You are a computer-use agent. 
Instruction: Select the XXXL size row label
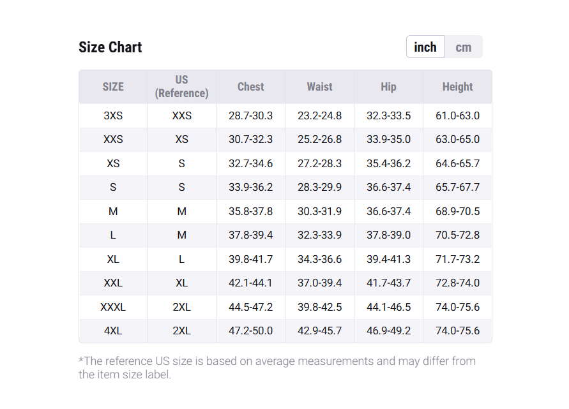(113, 308)
